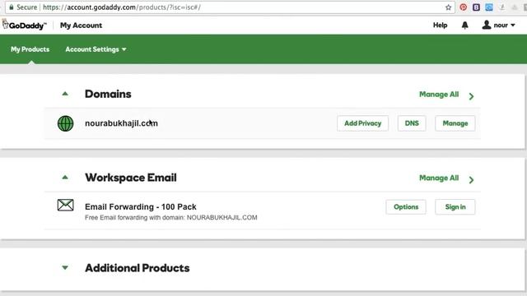Click the Additional Products heading
Screen dimensions: 527x296
(138, 268)
